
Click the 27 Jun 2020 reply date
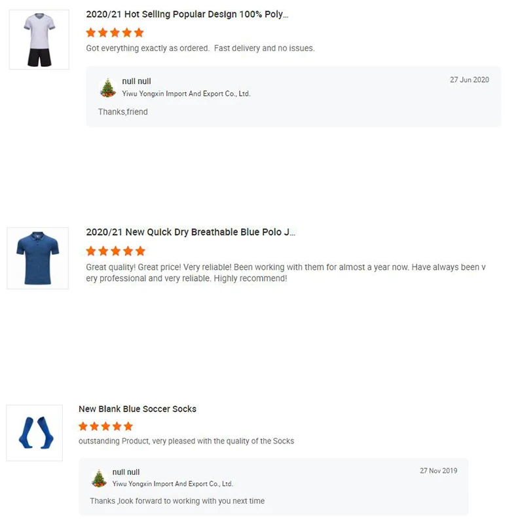tap(469, 80)
